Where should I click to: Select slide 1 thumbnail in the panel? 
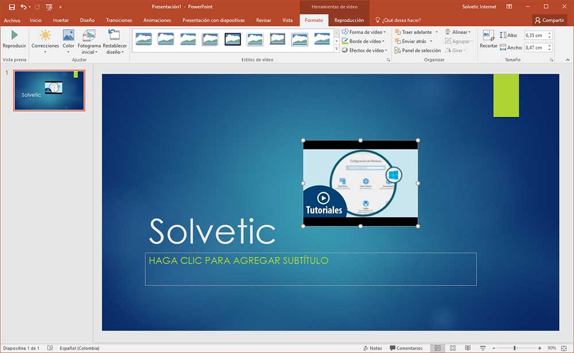coord(49,91)
